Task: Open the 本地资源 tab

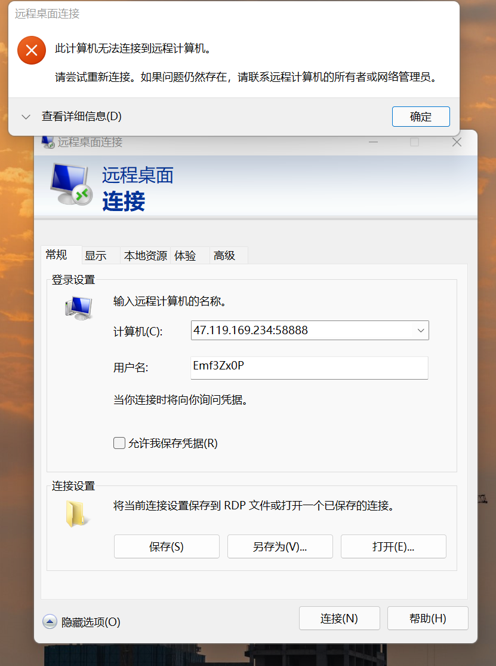Action: click(x=146, y=256)
